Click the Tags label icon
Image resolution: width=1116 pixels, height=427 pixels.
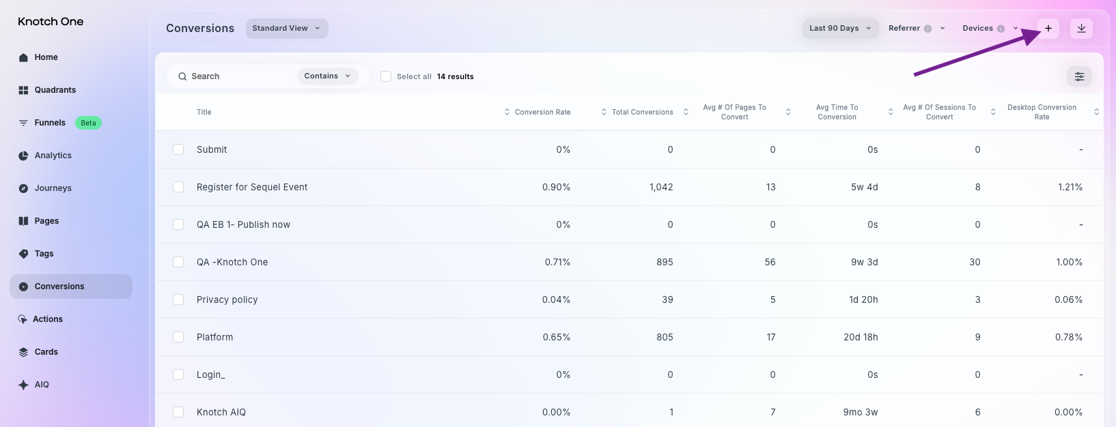23,254
